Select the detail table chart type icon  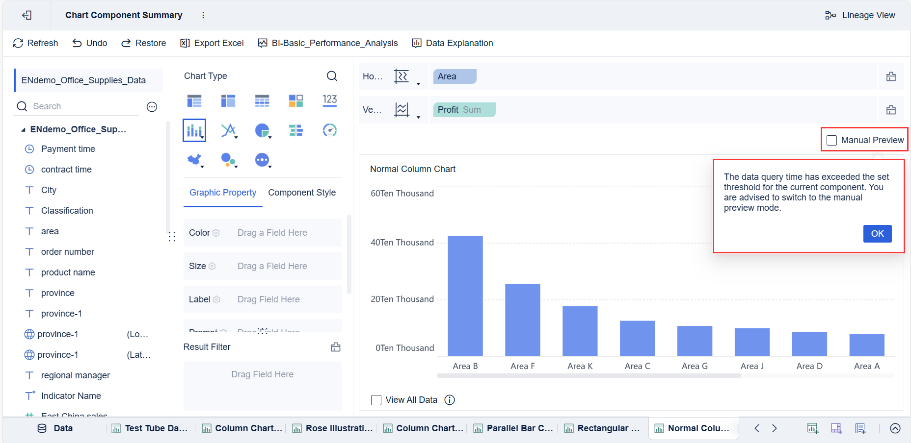[262, 101]
